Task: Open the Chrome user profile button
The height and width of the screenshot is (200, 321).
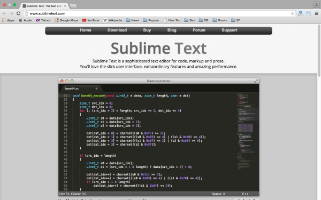Action: coord(316,4)
